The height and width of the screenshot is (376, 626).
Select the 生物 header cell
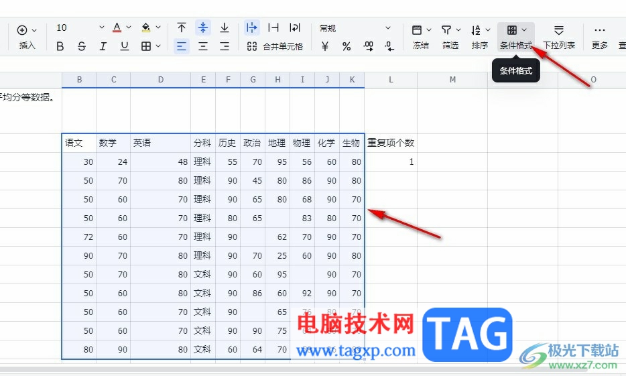tap(352, 143)
